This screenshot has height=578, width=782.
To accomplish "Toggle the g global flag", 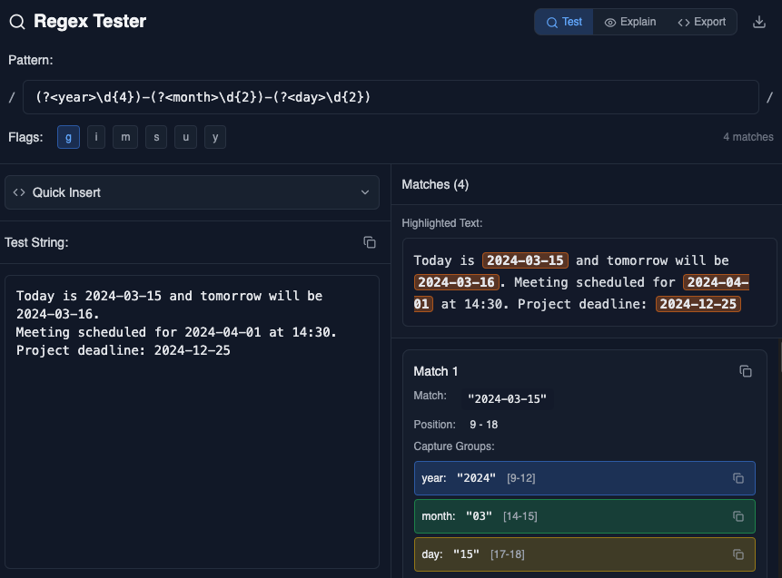I will [68, 137].
